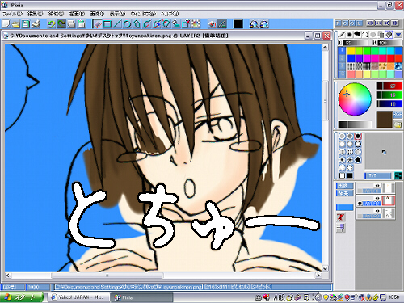
Task: Toggle visibility eye of selected LAYER2
Action: coord(377,198)
